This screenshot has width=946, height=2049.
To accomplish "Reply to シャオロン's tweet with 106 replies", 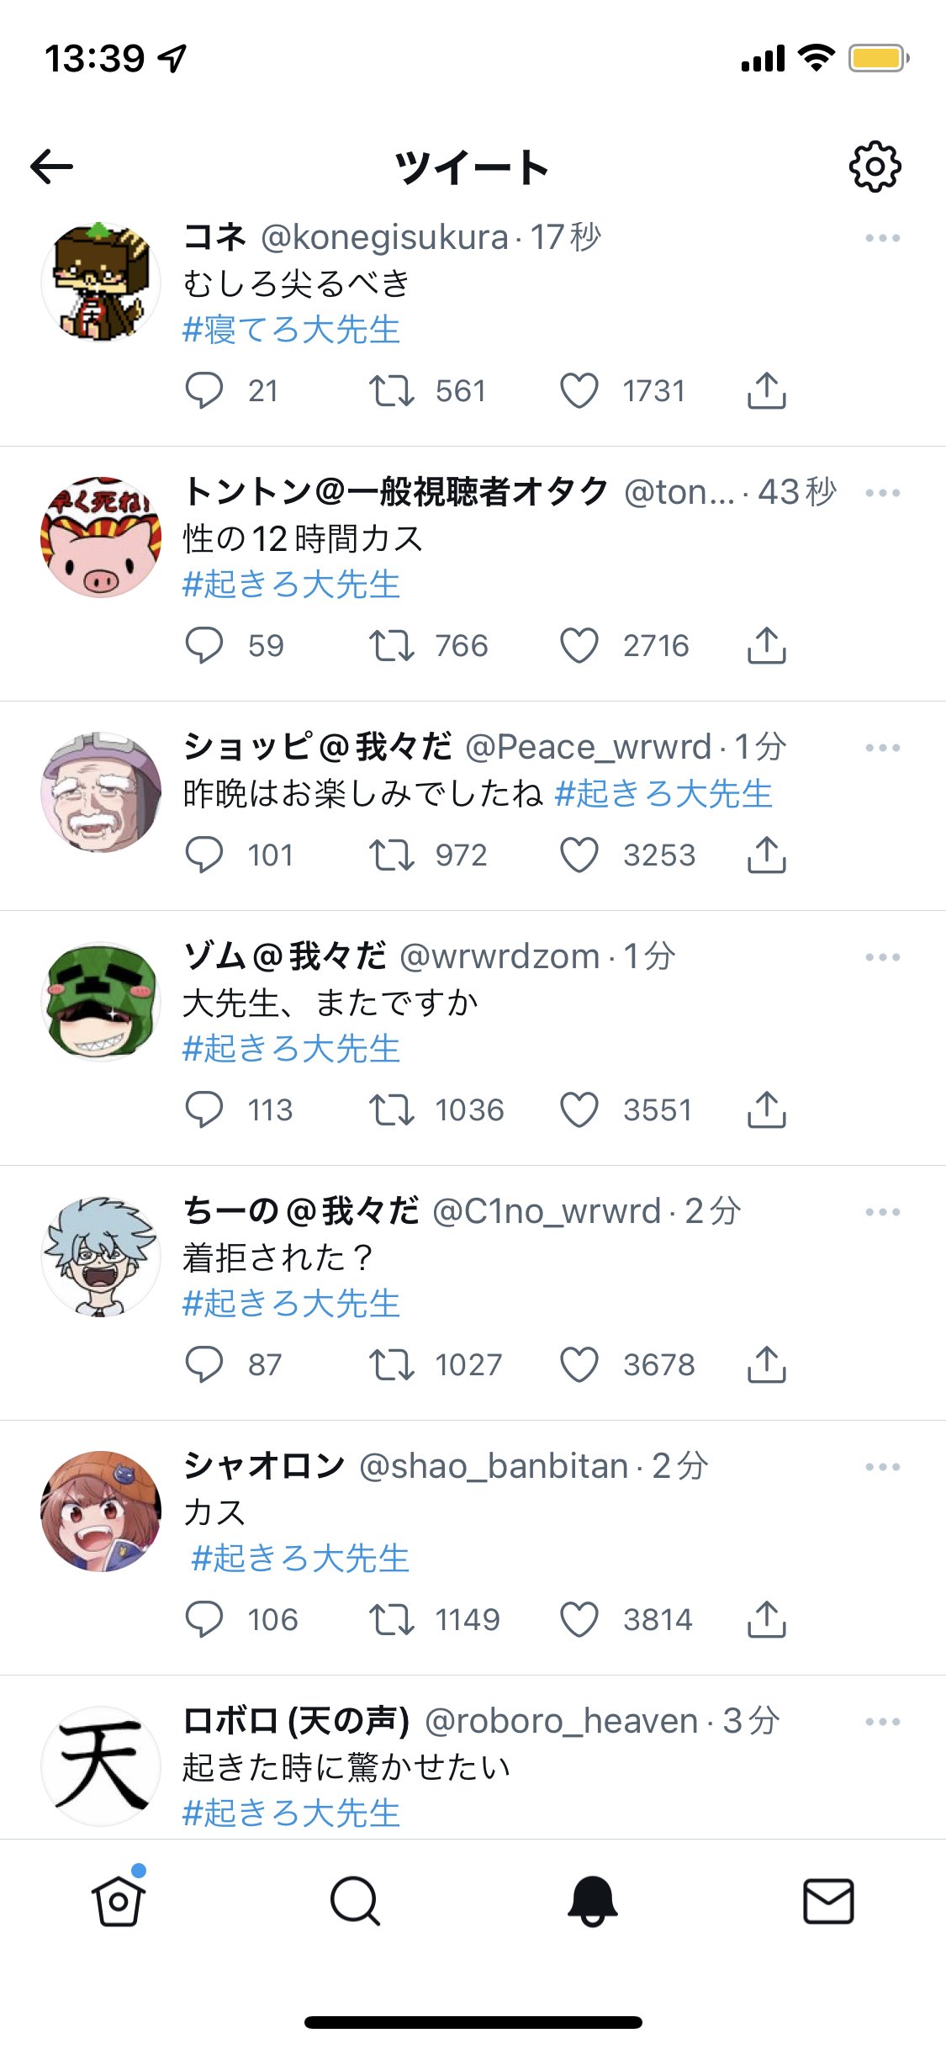I will coord(204,1619).
